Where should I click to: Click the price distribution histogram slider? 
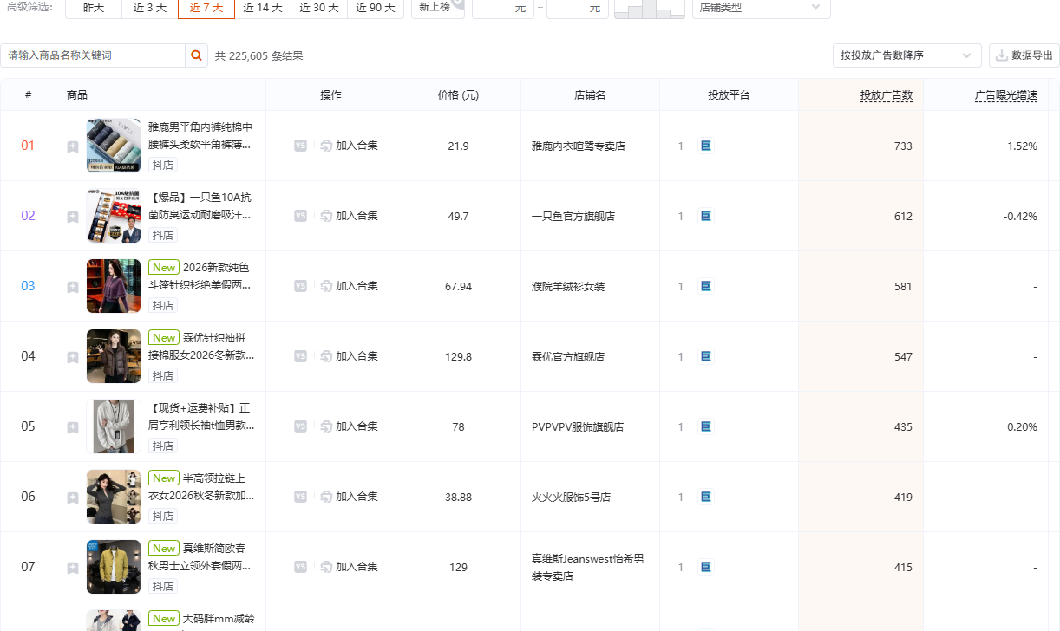pyautogui.click(x=649, y=9)
